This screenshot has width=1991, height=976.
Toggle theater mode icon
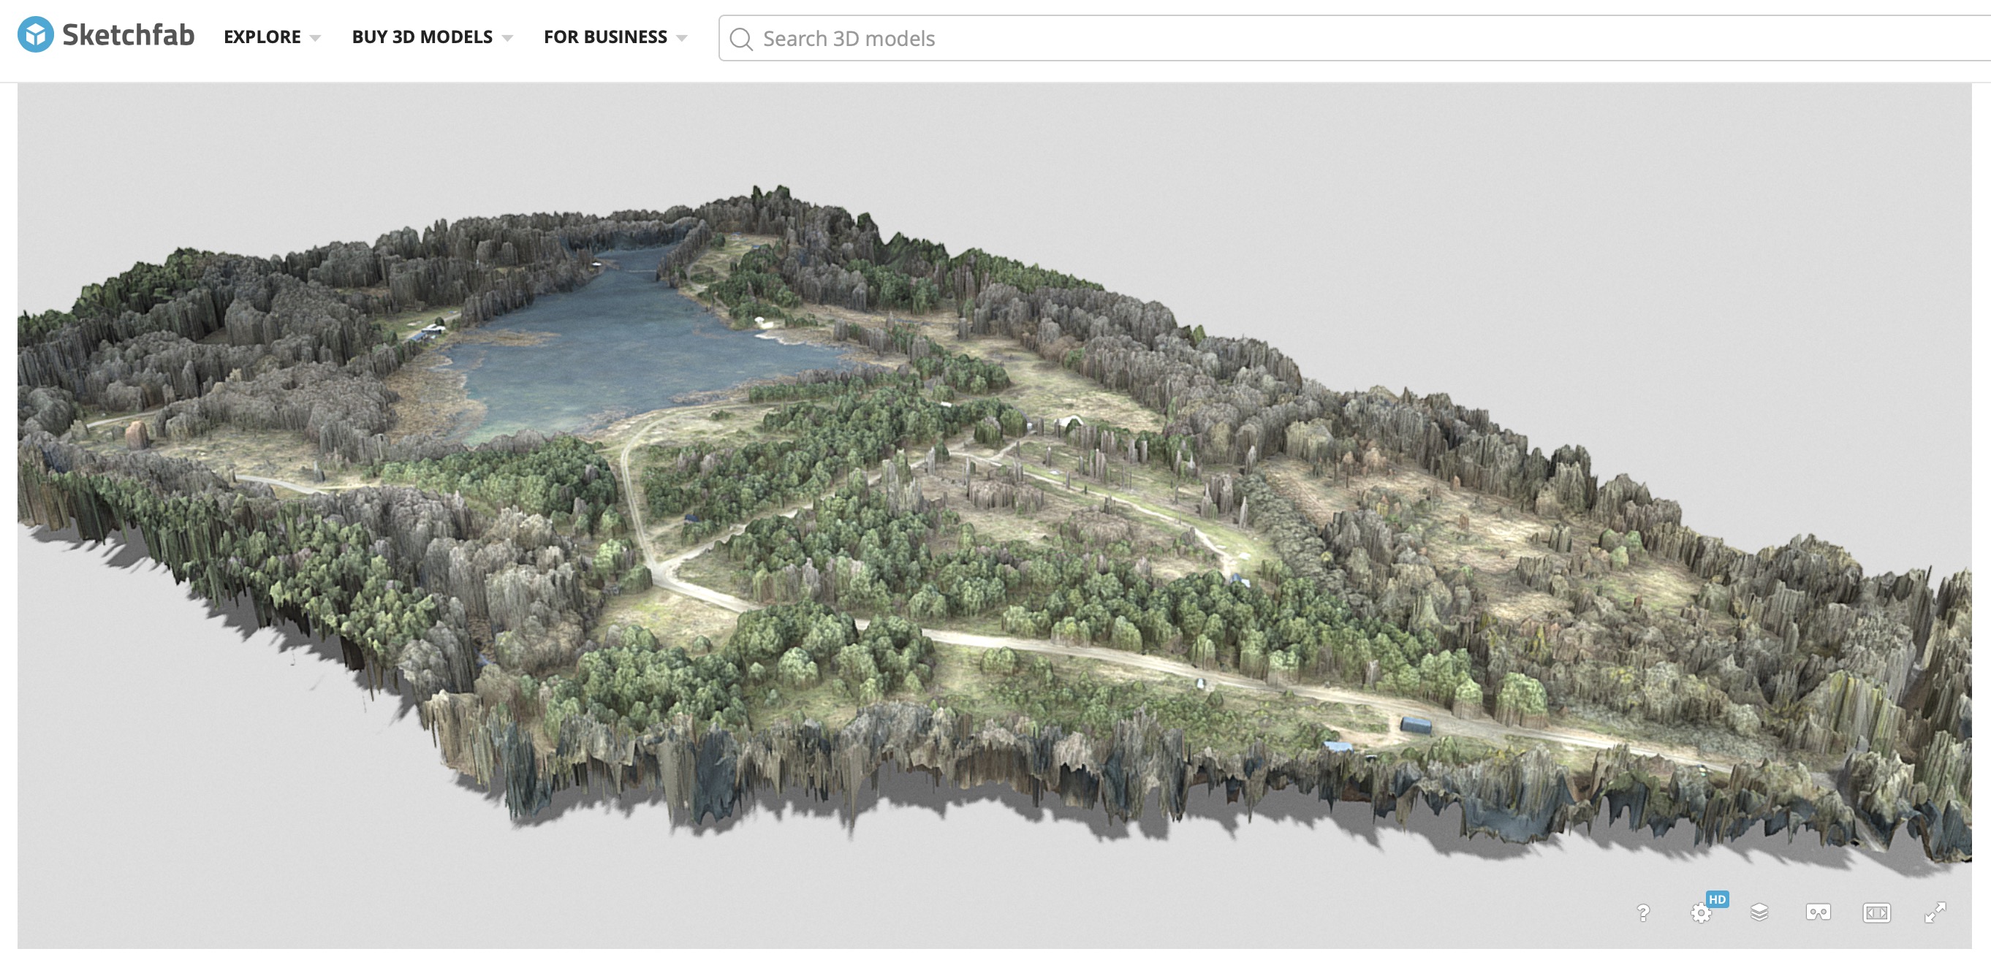tap(1876, 912)
